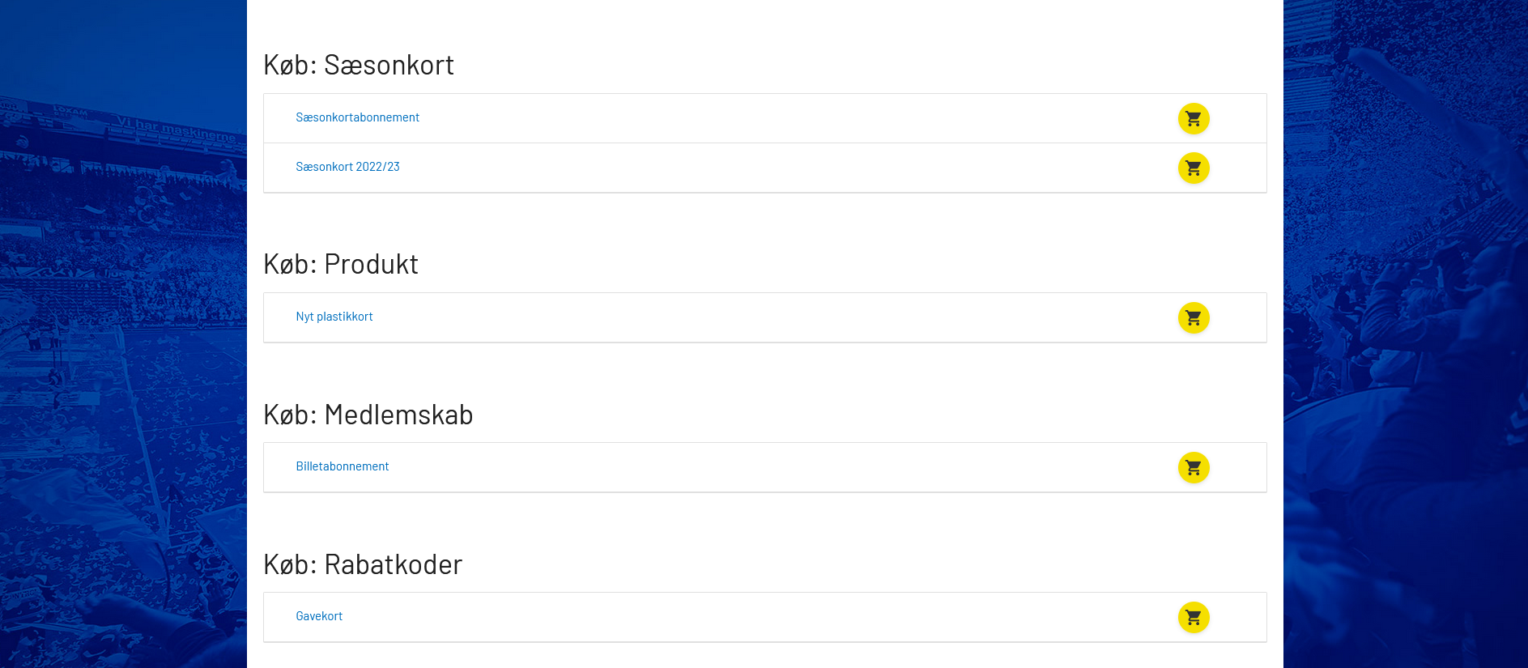Click empty space in the Gavekort row
Viewport: 1528px width, 668px height.
point(729,617)
